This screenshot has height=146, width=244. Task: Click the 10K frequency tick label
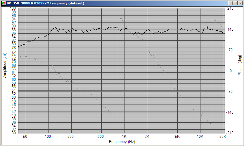[x=200, y=137]
